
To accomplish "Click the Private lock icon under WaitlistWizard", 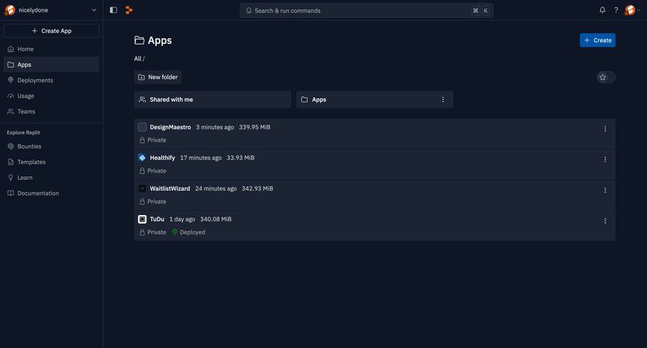I will tap(142, 202).
